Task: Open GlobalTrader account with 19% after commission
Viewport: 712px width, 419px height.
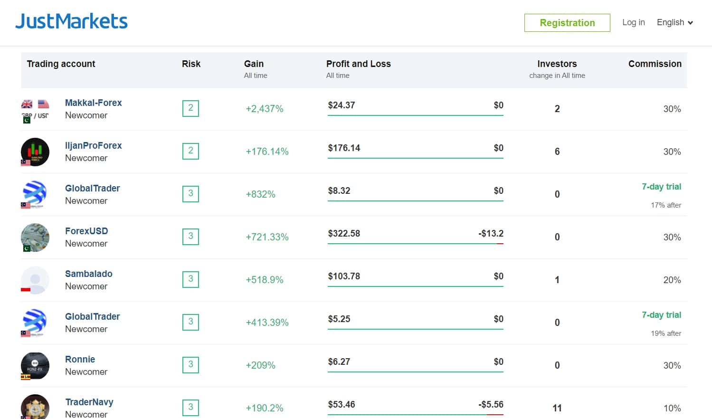Action: pyautogui.click(x=92, y=316)
